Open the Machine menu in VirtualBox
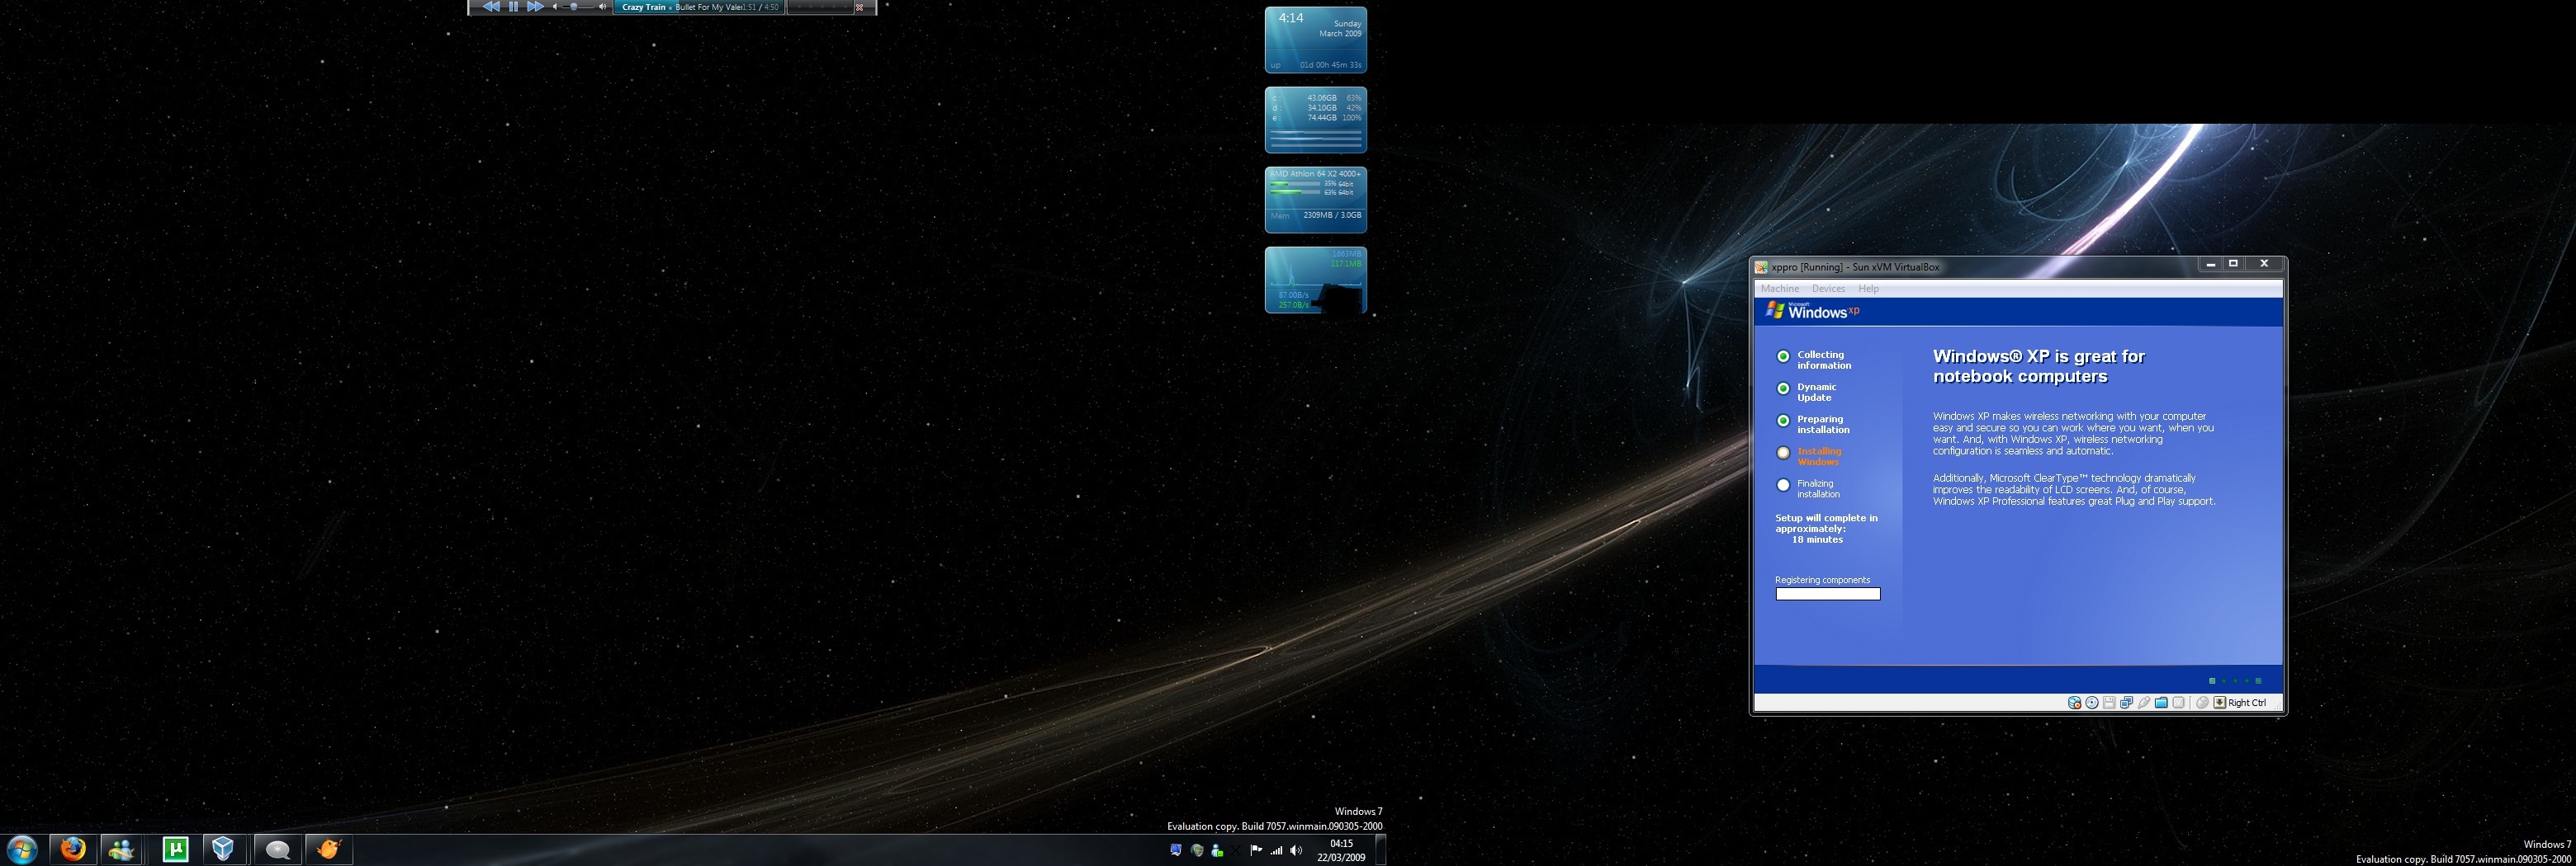 pos(1780,289)
